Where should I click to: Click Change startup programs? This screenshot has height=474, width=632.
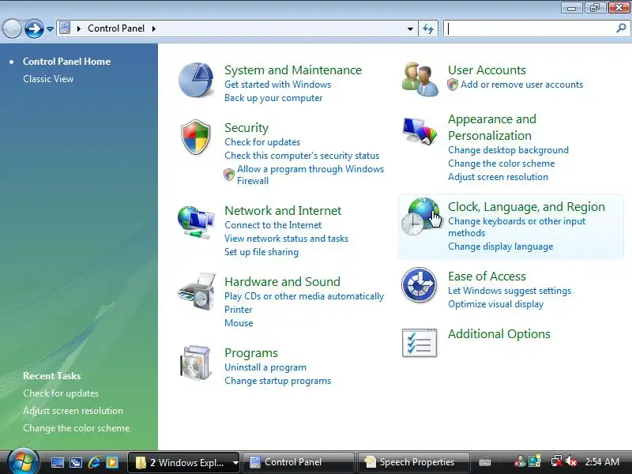278,381
